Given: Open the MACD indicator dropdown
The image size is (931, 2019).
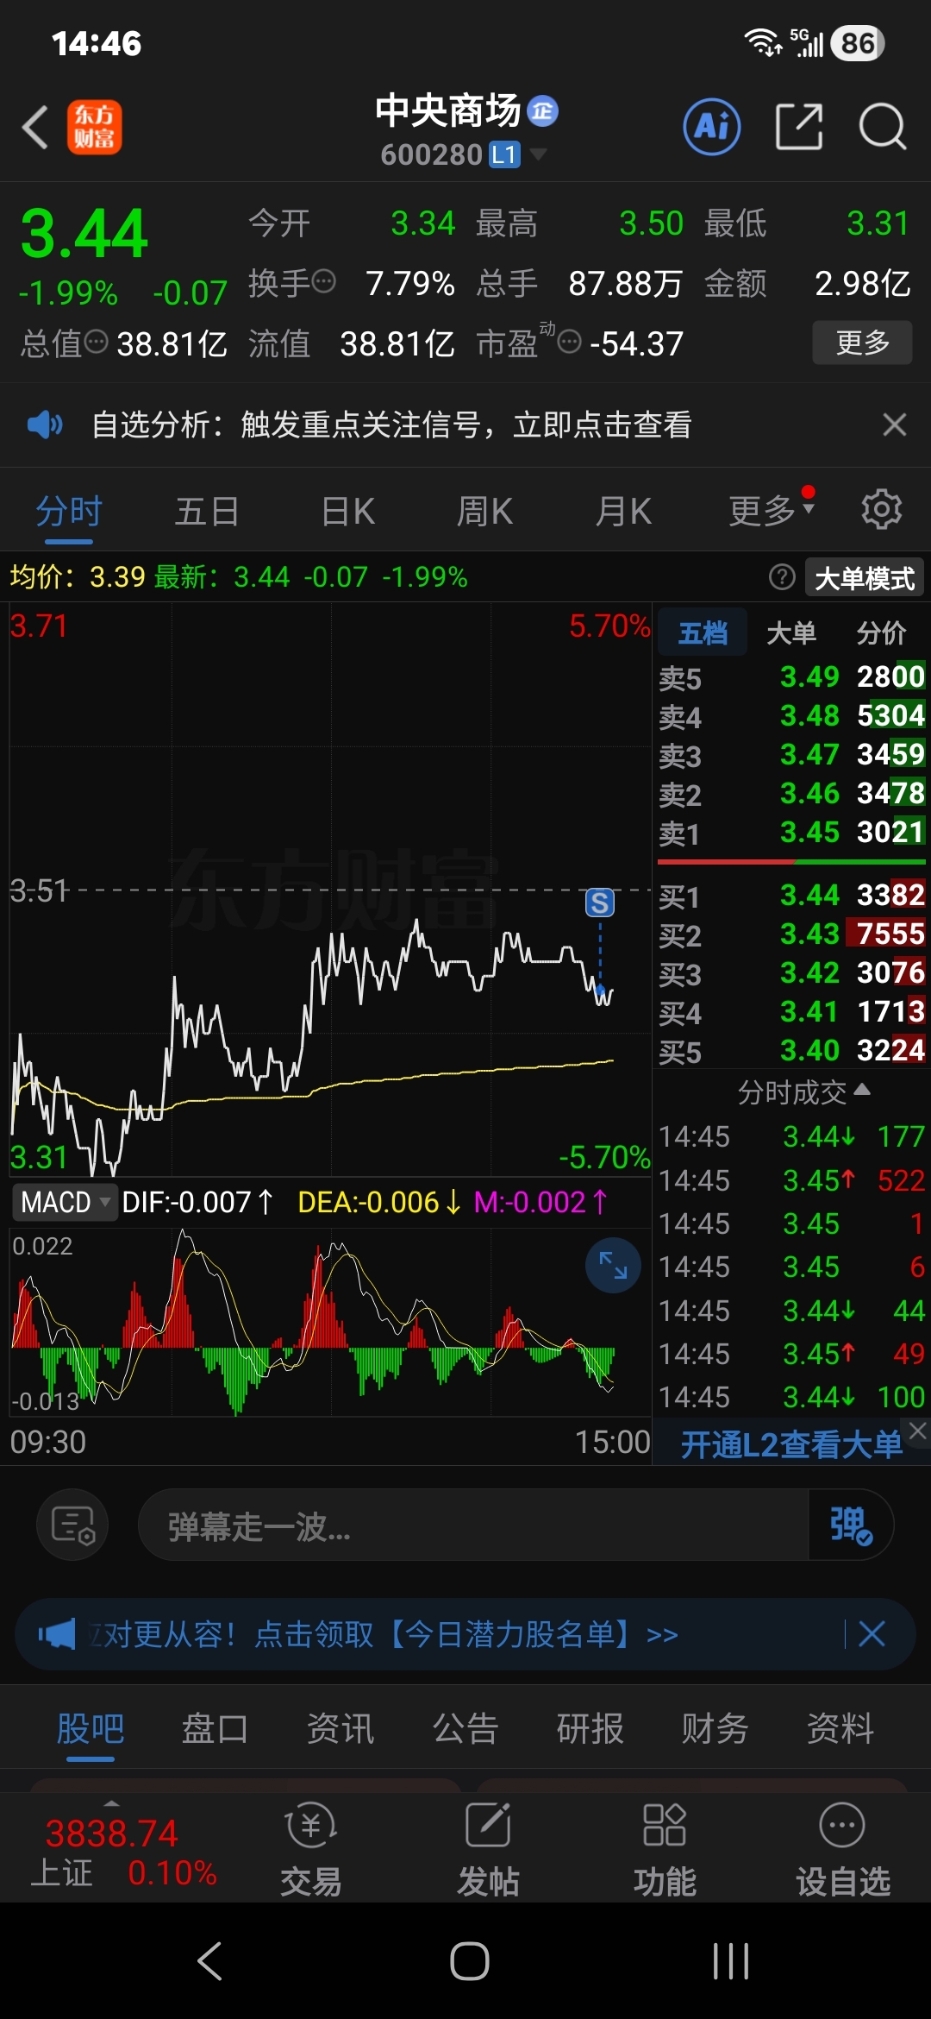Looking at the screenshot, I should pos(65,1202).
